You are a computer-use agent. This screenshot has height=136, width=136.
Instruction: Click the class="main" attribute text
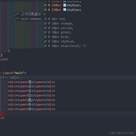coord(13,73)
